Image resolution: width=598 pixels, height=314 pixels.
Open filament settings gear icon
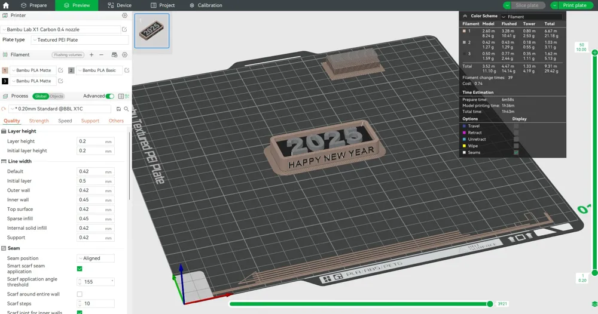point(125,55)
